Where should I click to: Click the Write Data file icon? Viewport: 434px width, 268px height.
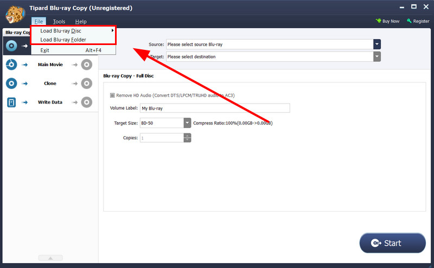[x=11, y=103]
